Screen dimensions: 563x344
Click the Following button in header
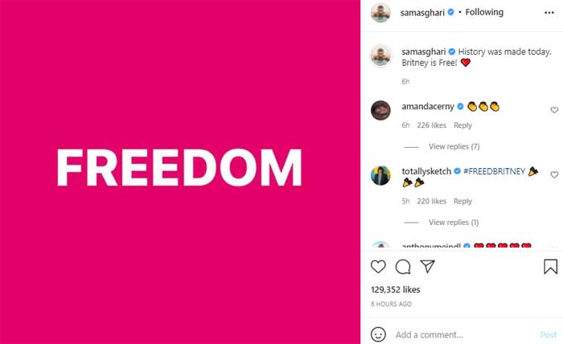tap(484, 12)
